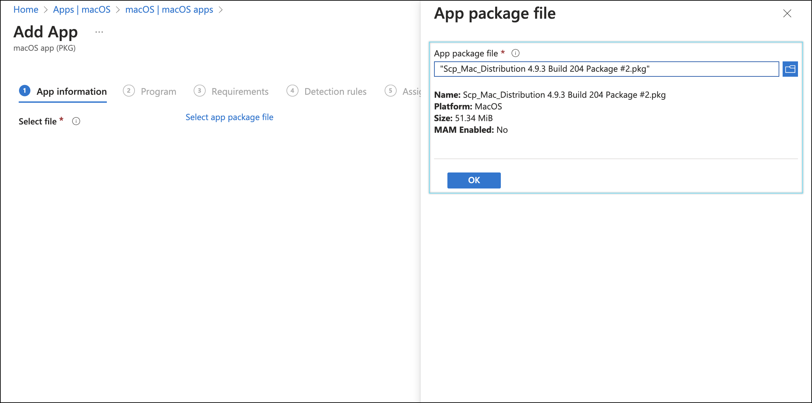Click the MAM Enabled: No text

(x=471, y=130)
